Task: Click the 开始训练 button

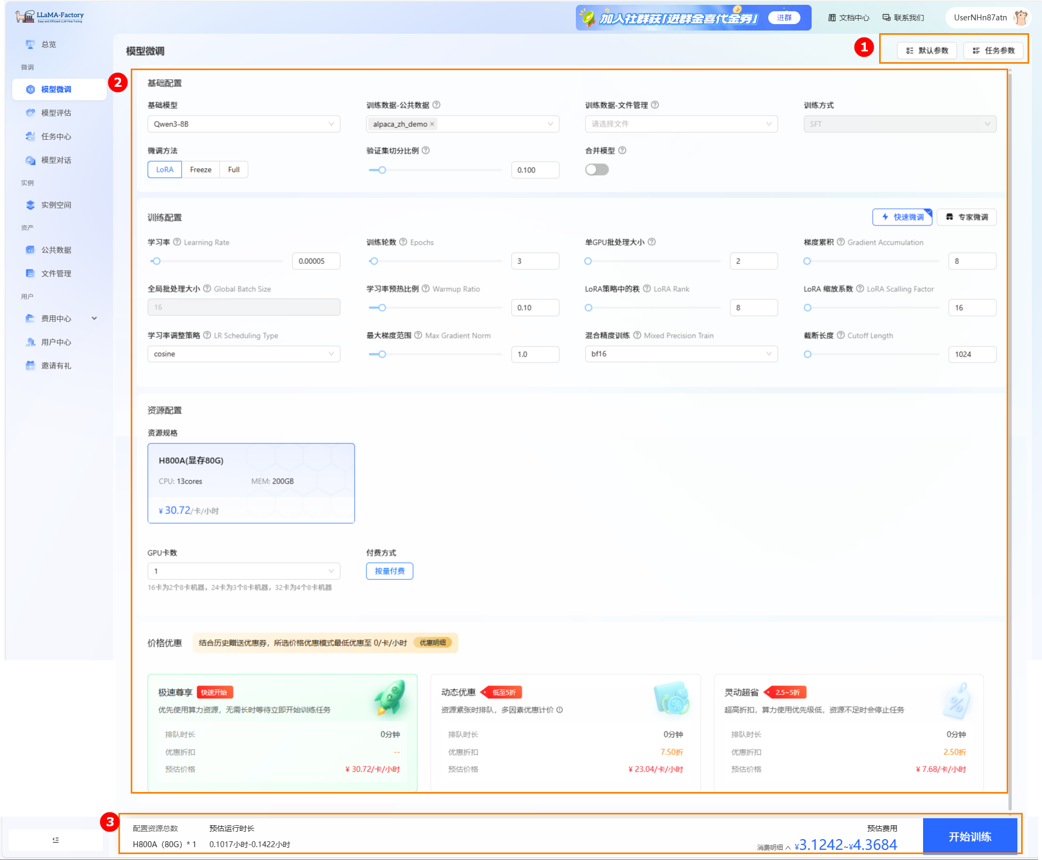Action: pyautogui.click(x=970, y=836)
